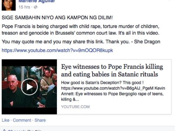Share this post
This screenshot has width=175, height=131.
point(40,120)
